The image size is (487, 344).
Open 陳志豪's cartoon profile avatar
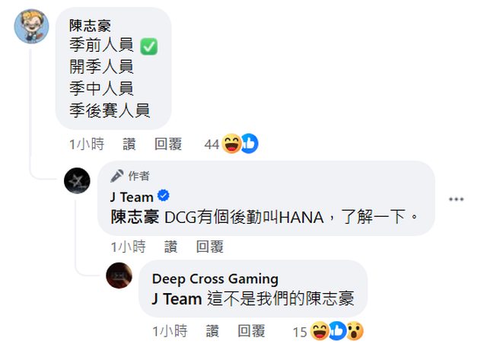(31, 26)
